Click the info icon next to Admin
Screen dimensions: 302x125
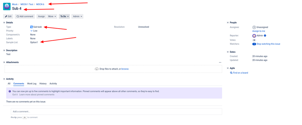click(x=265, y=36)
